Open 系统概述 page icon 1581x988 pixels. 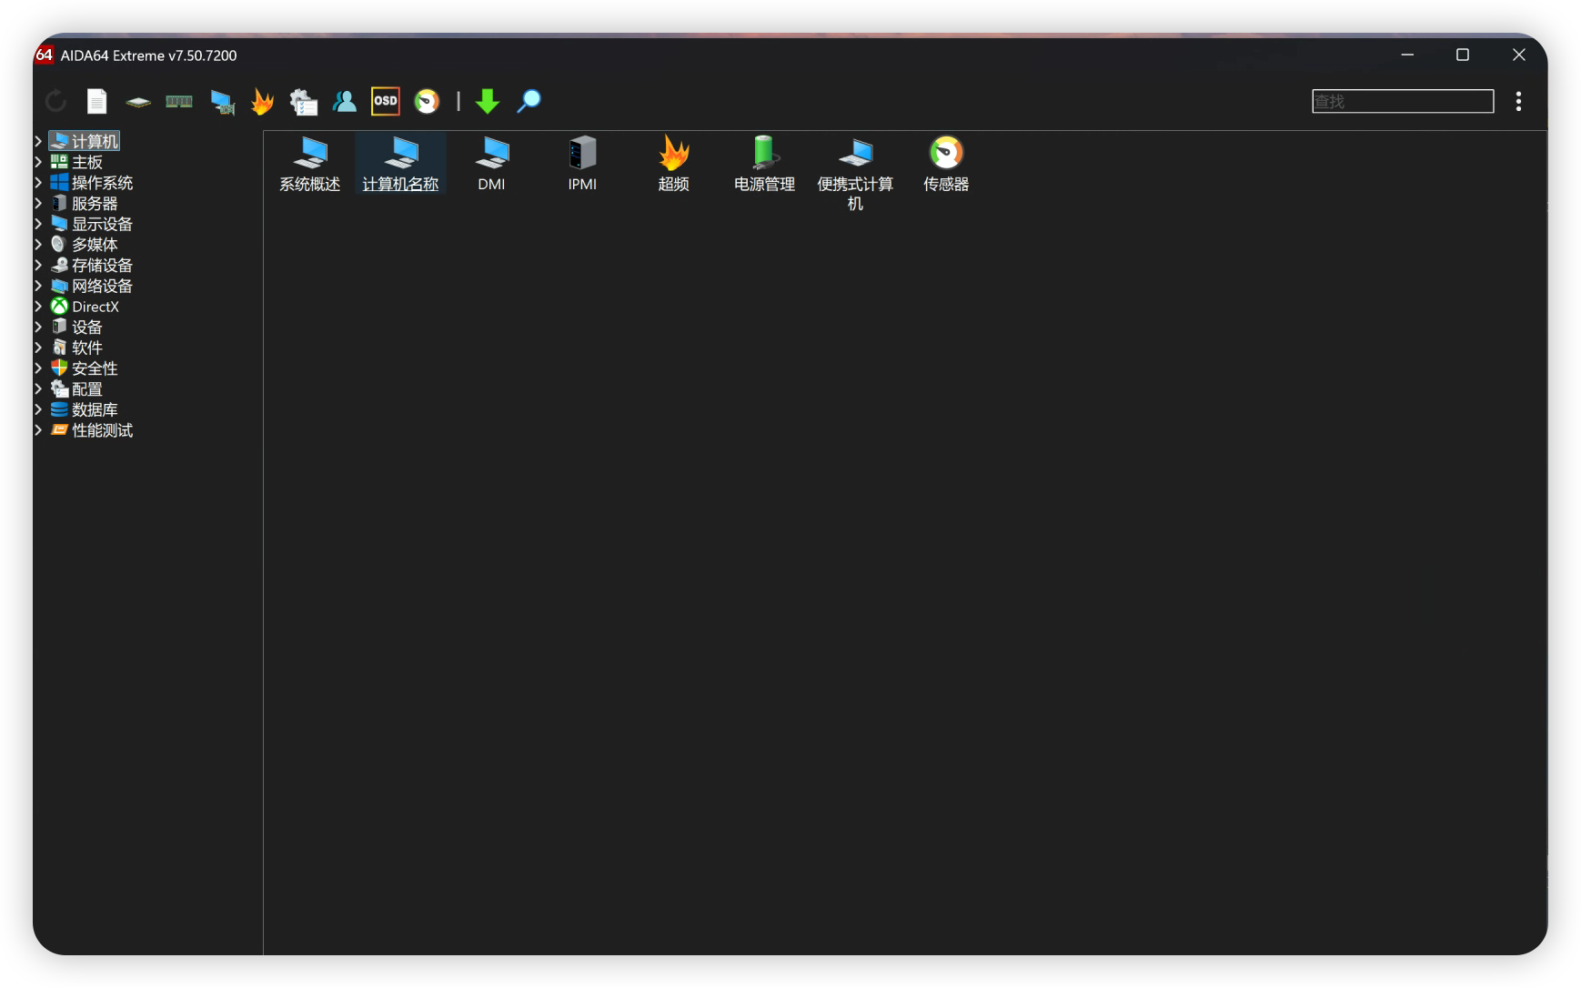coord(309,164)
